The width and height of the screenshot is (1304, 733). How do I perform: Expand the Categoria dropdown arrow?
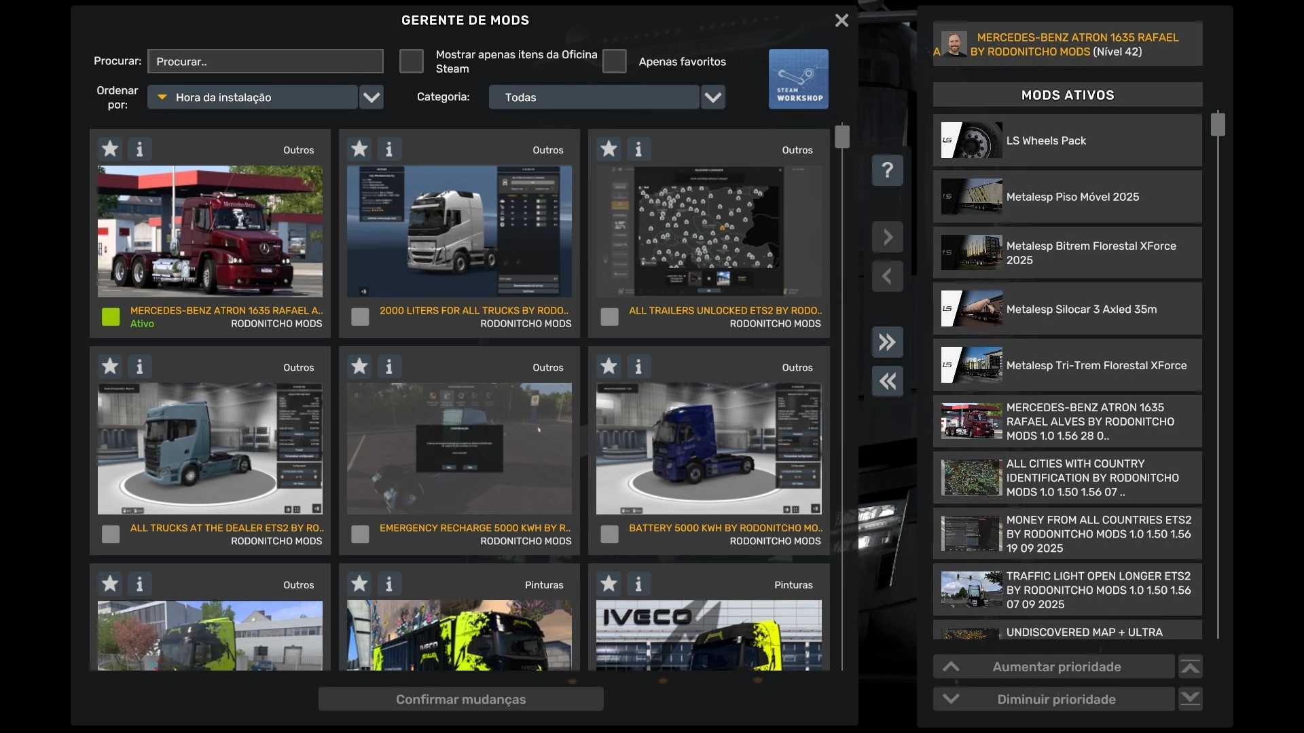pyautogui.click(x=712, y=97)
